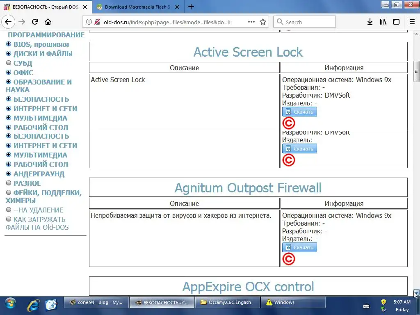The image size is (420, 315).
Task: Toggle the browser sidebars icon
Action: [396, 22]
